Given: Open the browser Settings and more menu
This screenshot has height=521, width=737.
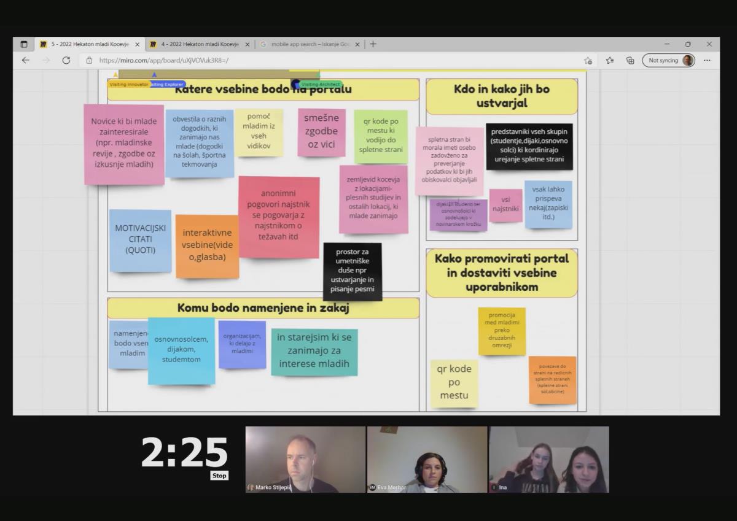Looking at the screenshot, I should point(707,60).
